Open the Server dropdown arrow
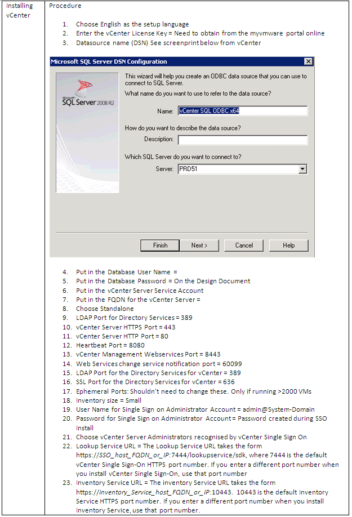Viewport: 352px width, 517px height. tap(302, 169)
